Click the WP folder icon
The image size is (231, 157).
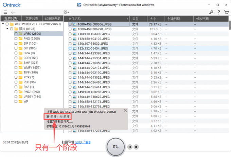pyautogui.click(x=21, y=101)
